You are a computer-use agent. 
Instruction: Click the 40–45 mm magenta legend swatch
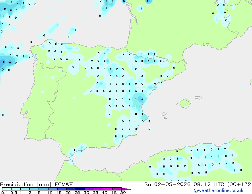pos(108,189)
